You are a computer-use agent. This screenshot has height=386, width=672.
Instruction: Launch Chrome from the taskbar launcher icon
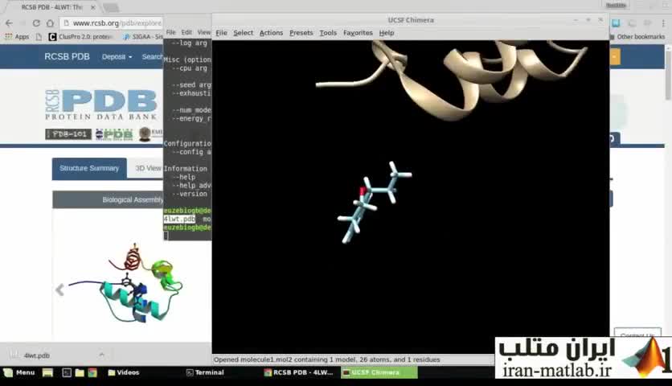(x=92, y=372)
